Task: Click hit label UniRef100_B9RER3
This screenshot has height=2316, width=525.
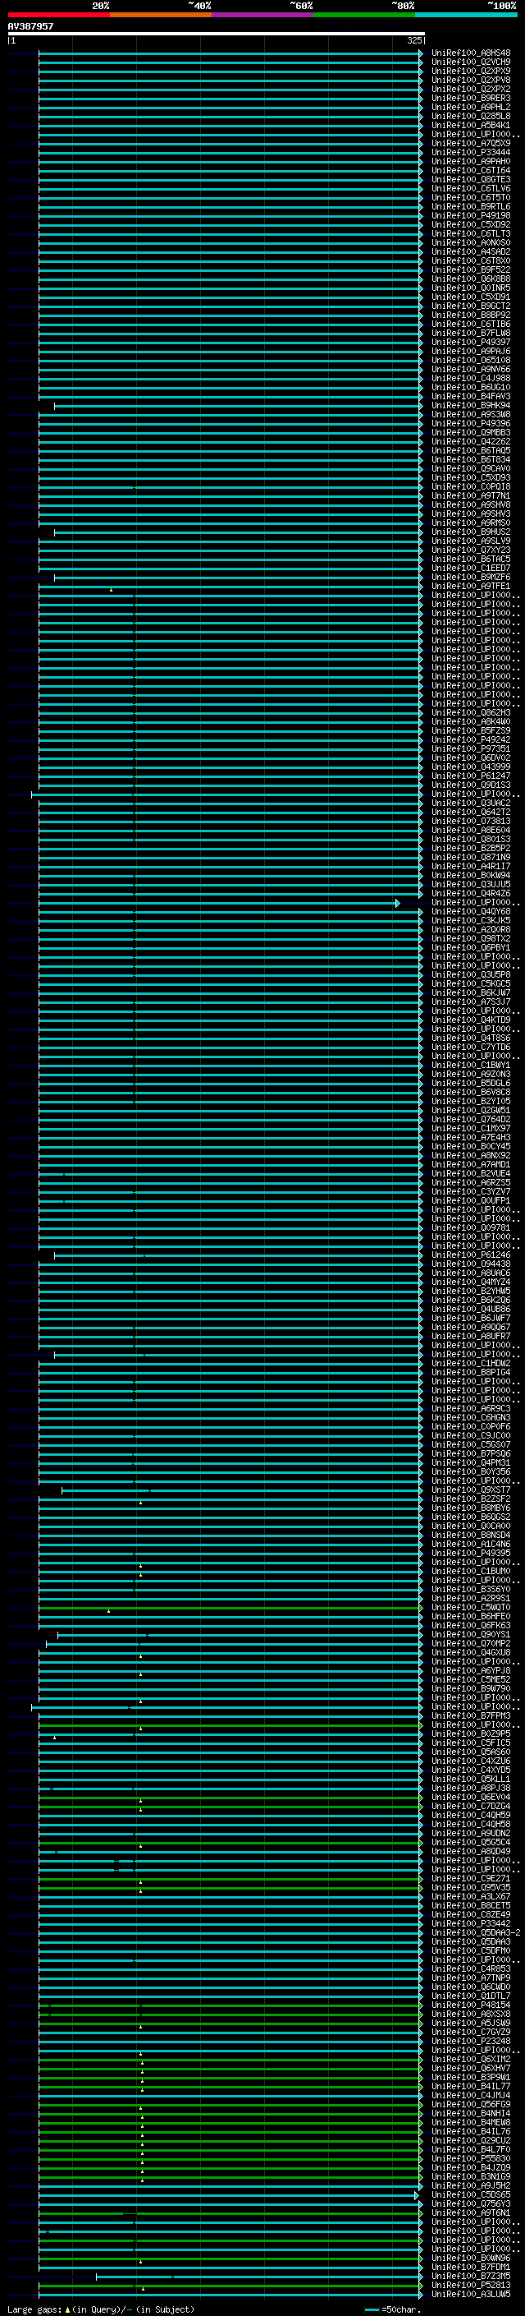Action: coord(470,98)
